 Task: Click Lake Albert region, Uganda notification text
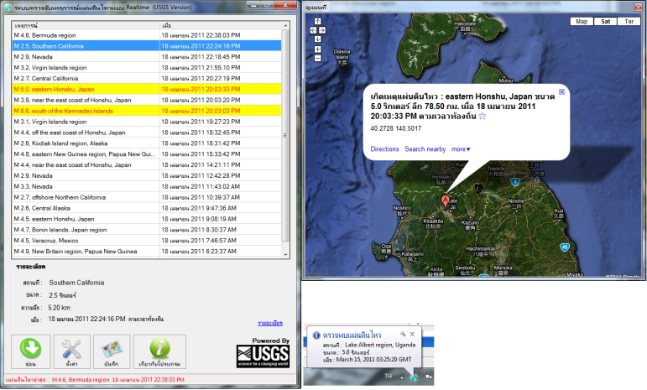click(380, 345)
